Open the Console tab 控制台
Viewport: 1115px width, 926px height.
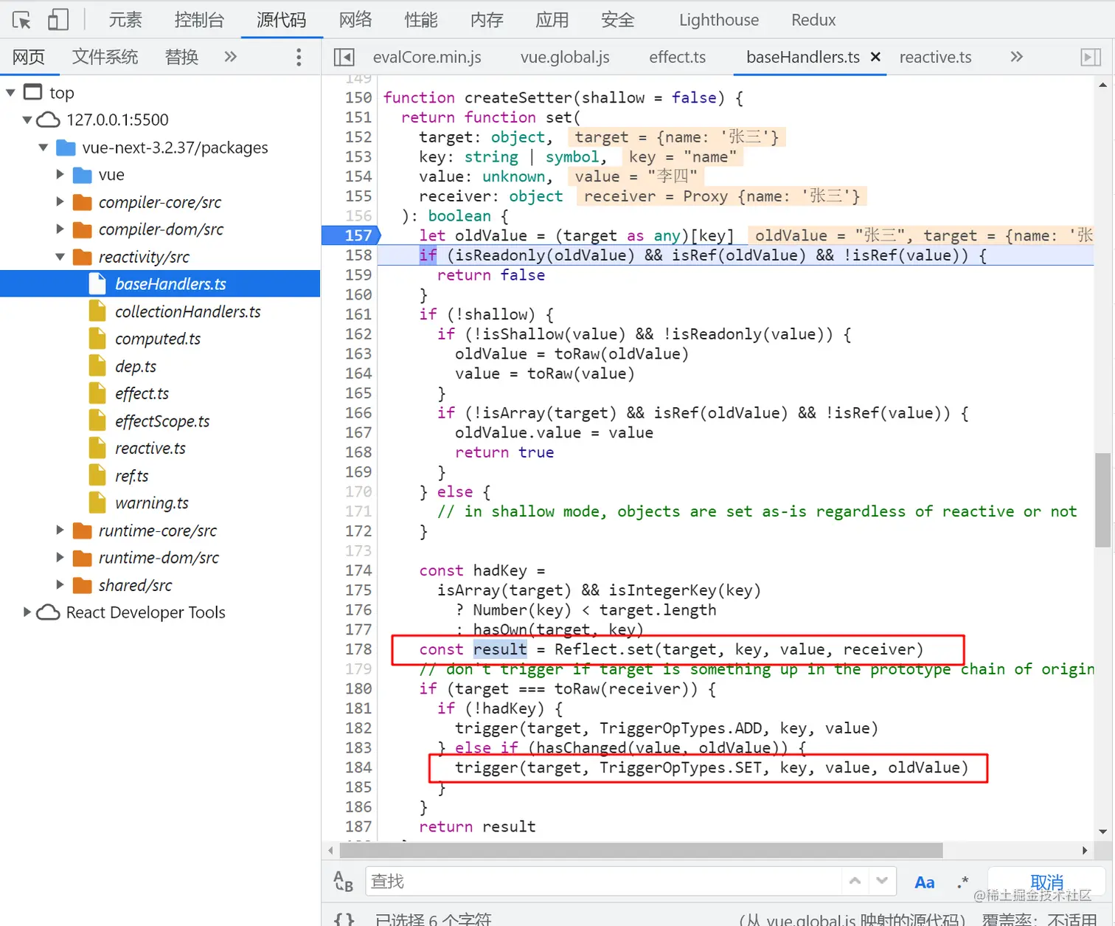point(199,20)
